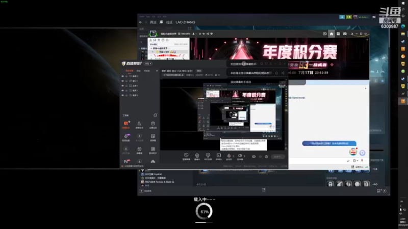Toggle visibility of the fourth source row
The width and height of the screenshot is (408, 229).
pyautogui.click(x=122, y=91)
